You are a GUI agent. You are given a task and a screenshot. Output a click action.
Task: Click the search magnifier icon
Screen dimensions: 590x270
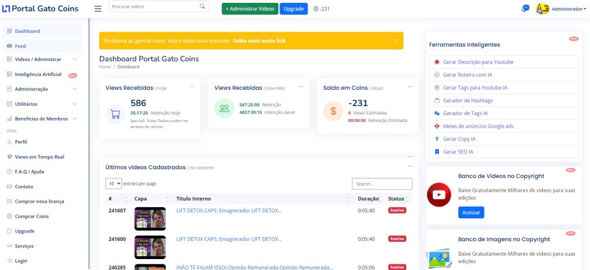coord(202,7)
